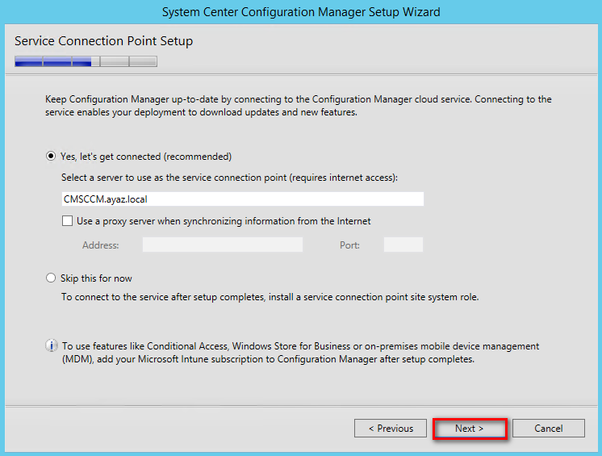The image size is (602, 456).
Task: Click the server name field showing CMSCCM.ayaz.local
Action: pos(242,199)
